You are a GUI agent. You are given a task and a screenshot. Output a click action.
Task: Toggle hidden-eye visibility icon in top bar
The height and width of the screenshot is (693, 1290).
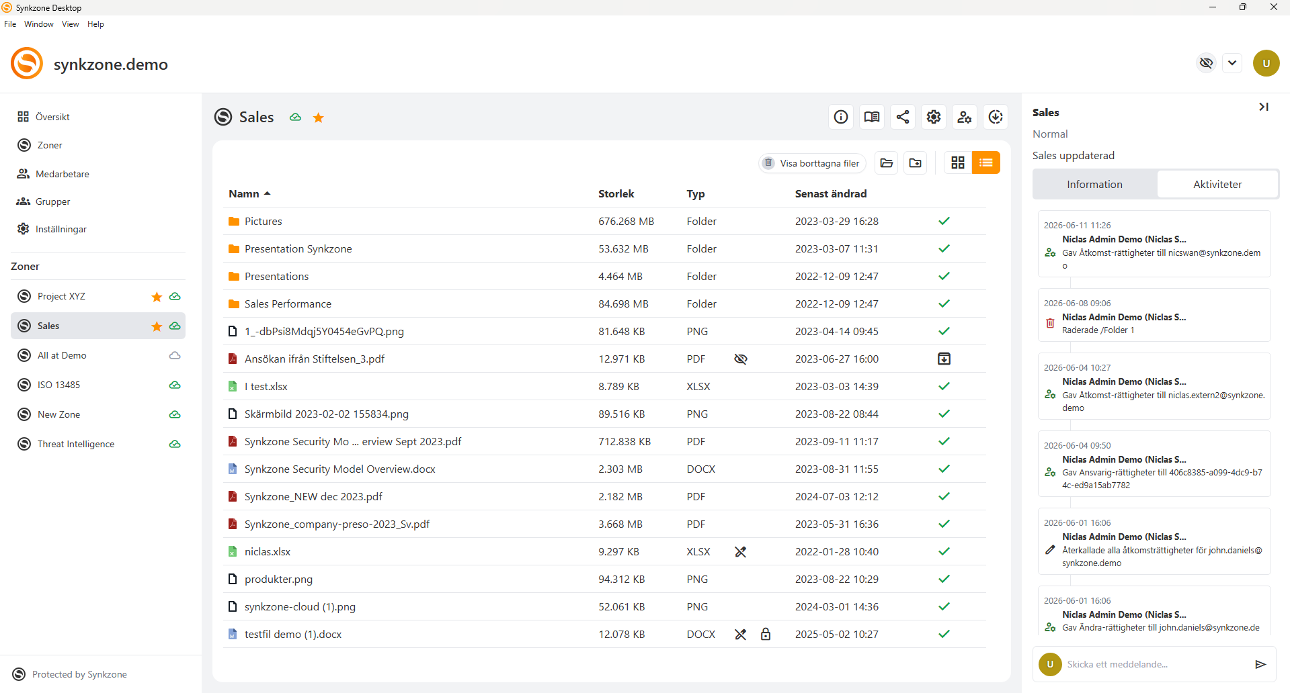(x=1207, y=63)
